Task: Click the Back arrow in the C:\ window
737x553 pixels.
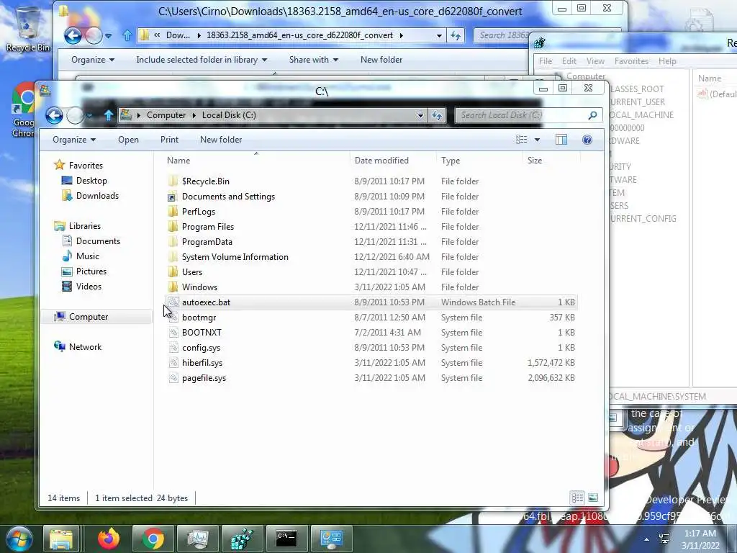Action: point(55,115)
